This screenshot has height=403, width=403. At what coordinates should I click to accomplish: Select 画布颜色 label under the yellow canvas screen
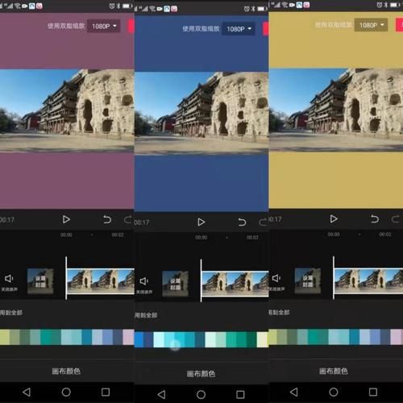tap(334, 372)
